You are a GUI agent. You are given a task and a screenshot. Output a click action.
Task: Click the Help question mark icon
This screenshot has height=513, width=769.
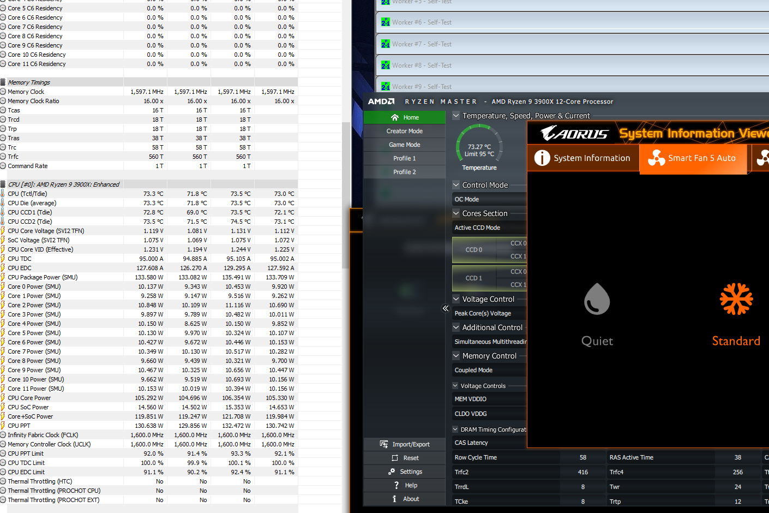(396, 485)
